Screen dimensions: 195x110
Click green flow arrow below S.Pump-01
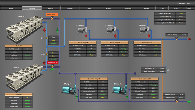pos(77,97)
